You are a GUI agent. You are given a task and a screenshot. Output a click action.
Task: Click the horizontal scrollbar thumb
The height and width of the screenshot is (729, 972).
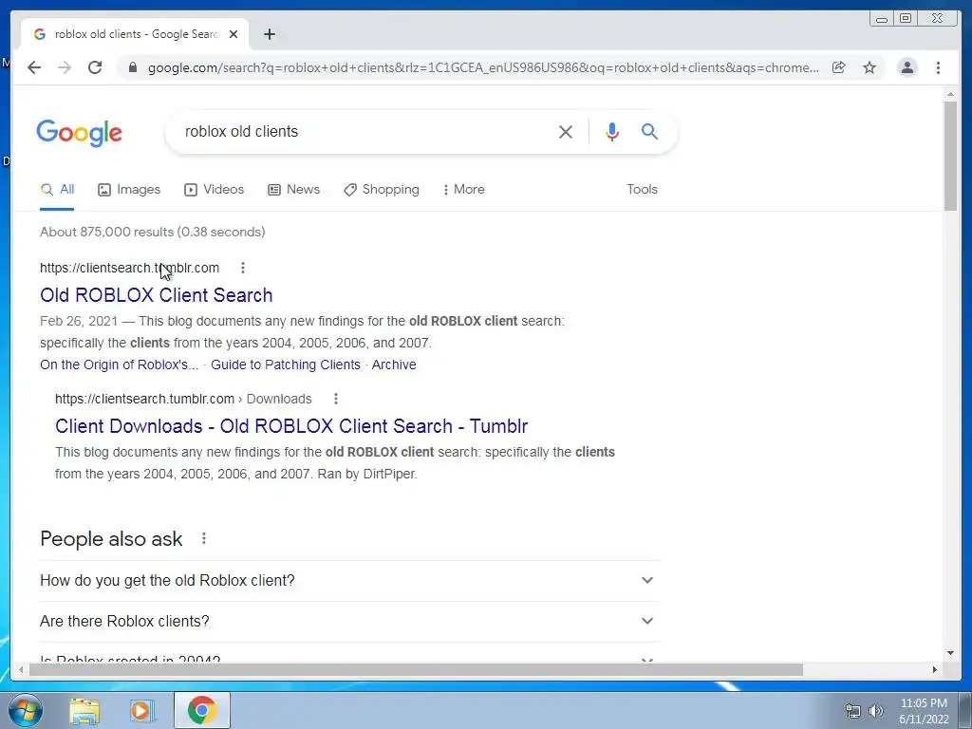pos(416,669)
